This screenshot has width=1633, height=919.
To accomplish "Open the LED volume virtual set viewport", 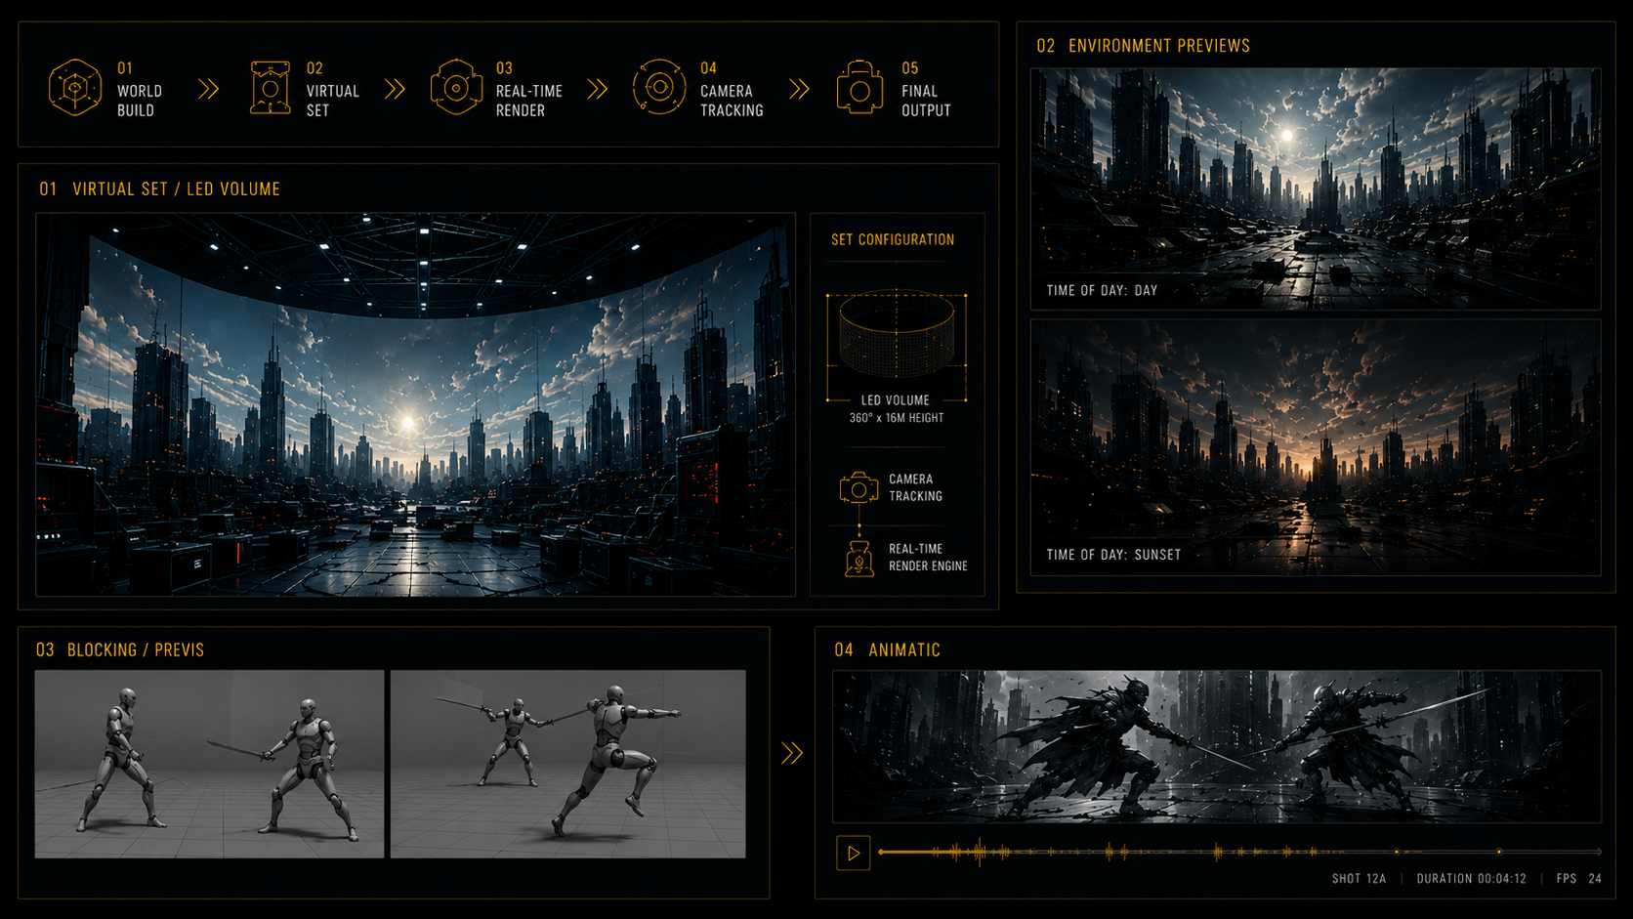I will (x=416, y=404).
